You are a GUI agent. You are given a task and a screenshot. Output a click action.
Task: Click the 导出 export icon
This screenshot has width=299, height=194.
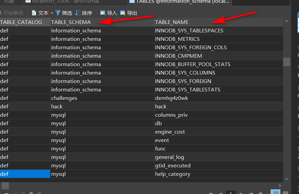coord(123,13)
